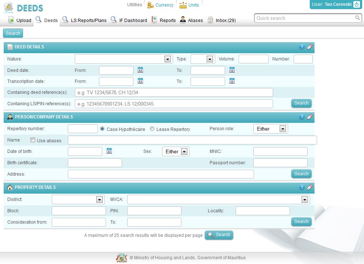This screenshot has height=264, width=364.
Task: Focus the Containing deed reference(s) field
Action: point(174,92)
